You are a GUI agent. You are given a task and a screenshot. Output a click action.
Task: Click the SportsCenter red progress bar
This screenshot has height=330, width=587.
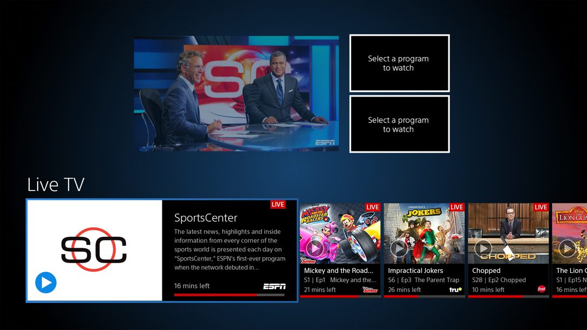216,295
